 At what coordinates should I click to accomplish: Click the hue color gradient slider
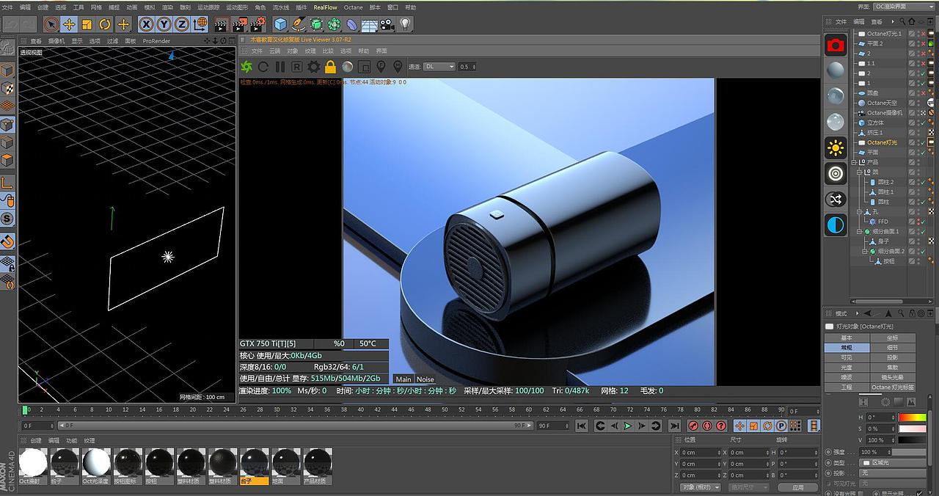pyautogui.click(x=912, y=417)
